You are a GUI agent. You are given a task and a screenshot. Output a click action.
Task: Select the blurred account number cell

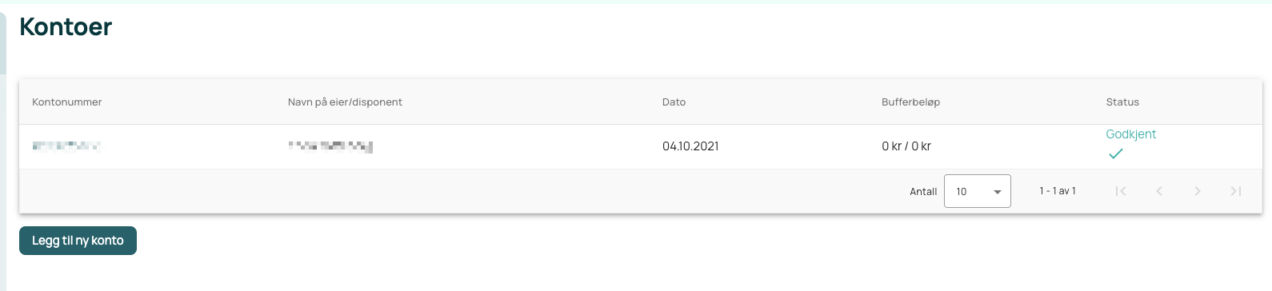click(x=67, y=146)
